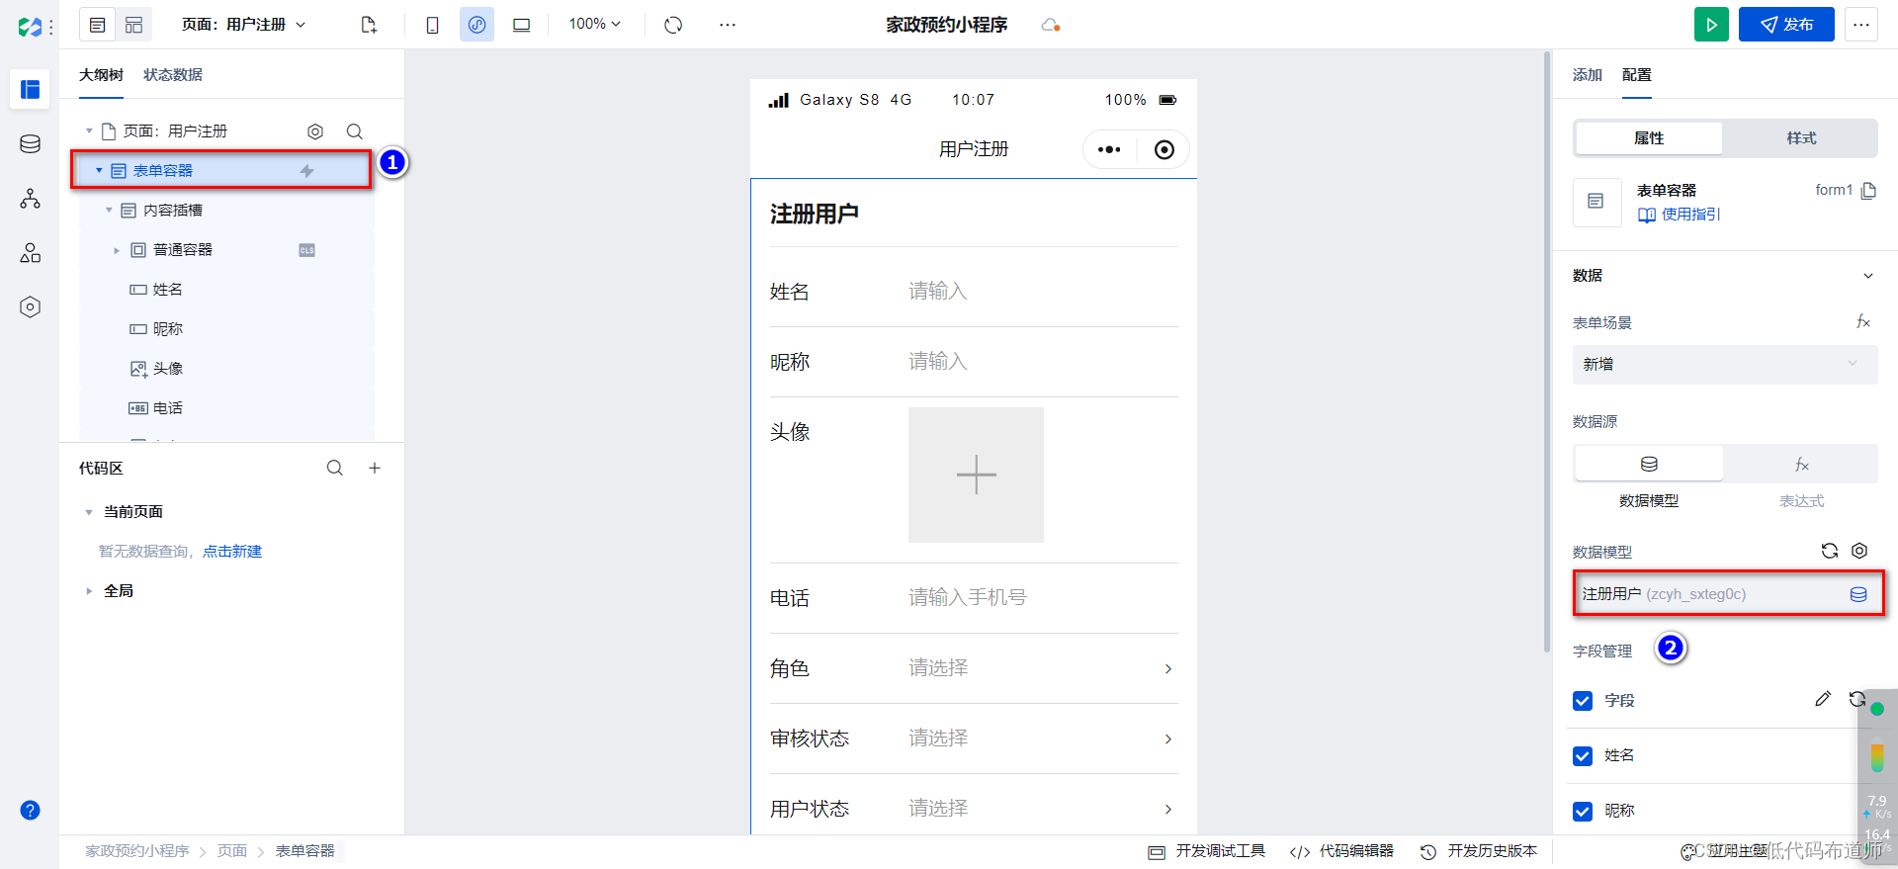Image resolution: width=1898 pixels, height=869 pixels.
Task: Click the mini program capsule close circle
Action: pos(1165,149)
